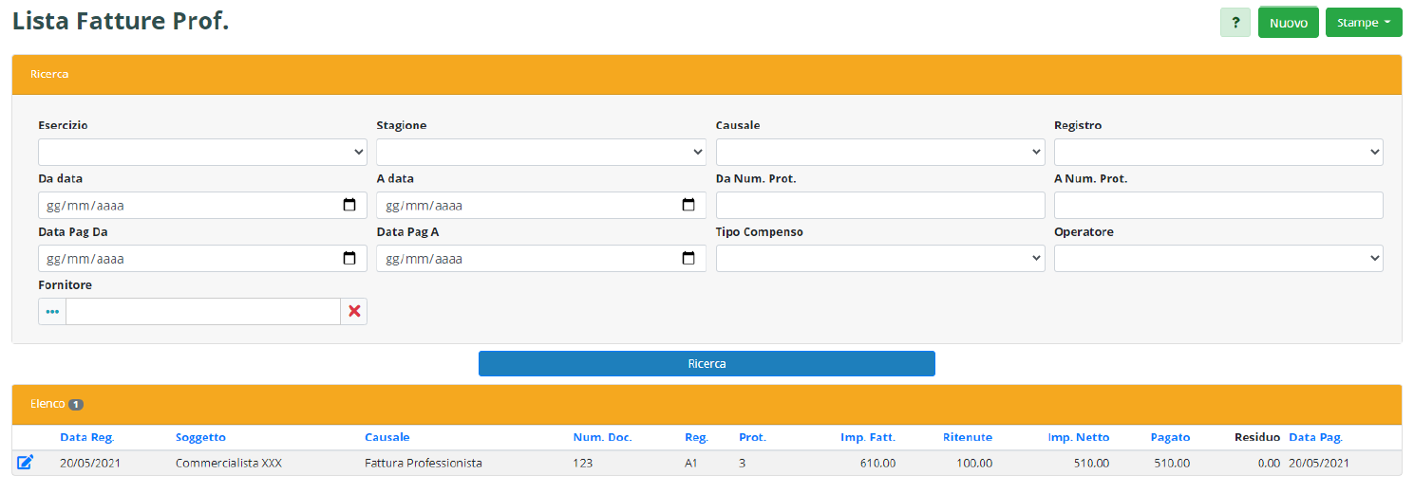Sort list by Soggetto column header

[x=200, y=437]
